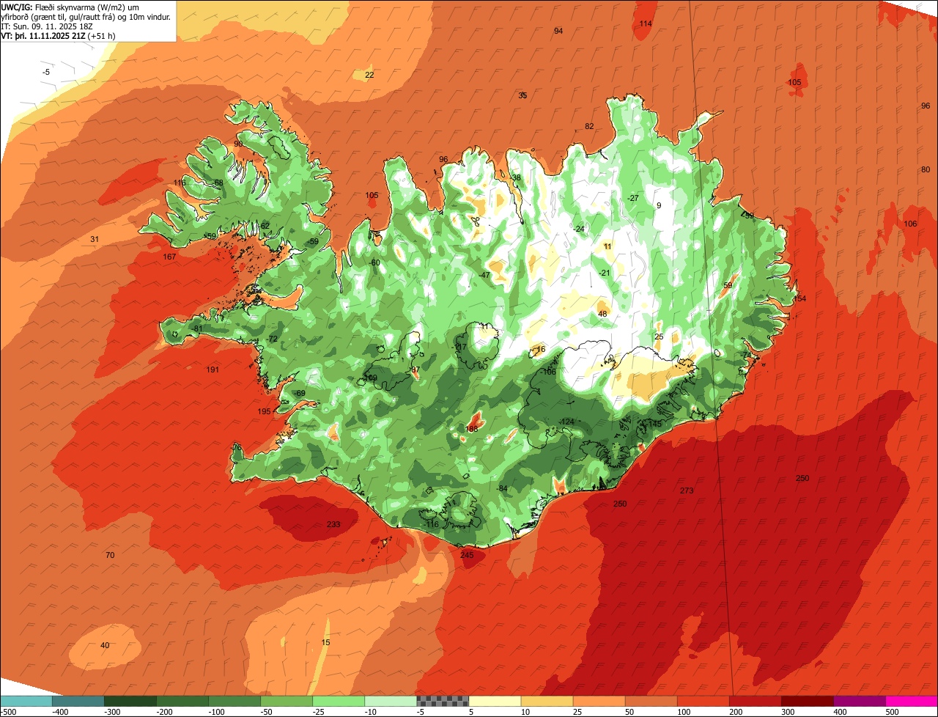Click the valid time line ending '(+51 h)'

click(59, 35)
